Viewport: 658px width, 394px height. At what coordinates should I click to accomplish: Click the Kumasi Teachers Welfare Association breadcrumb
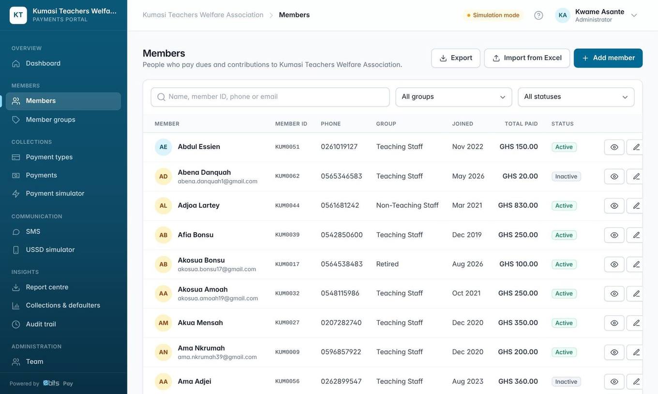pyautogui.click(x=203, y=15)
